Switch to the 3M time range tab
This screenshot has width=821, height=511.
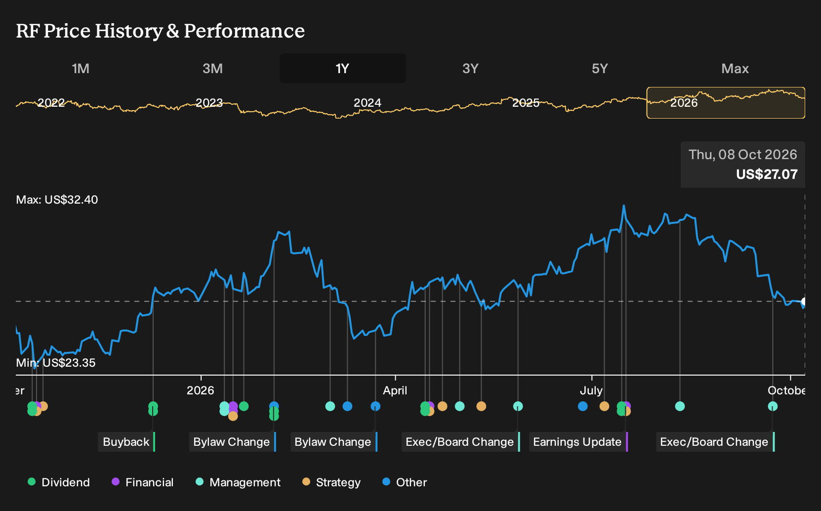click(212, 68)
